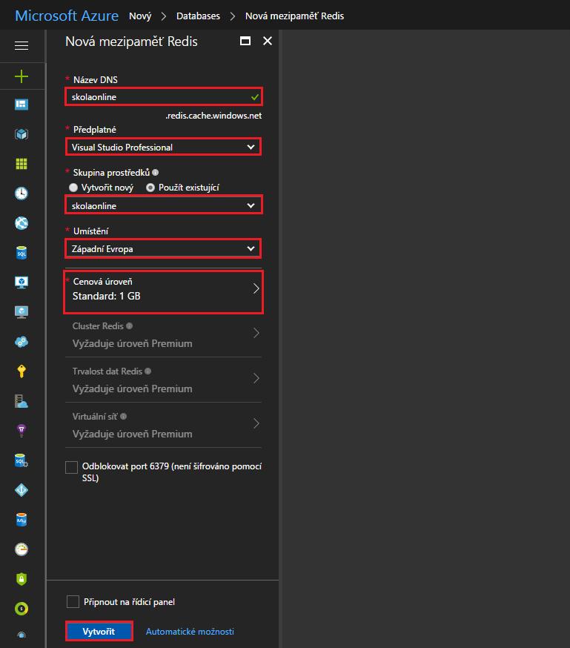Screen dimensions: 570x648
Task: Click the green plus New resource icon
Action: click(x=21, y=76)
